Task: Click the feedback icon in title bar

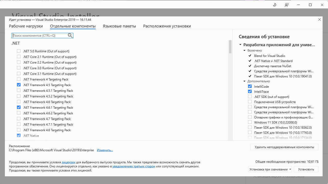Action: click(286, 5)
